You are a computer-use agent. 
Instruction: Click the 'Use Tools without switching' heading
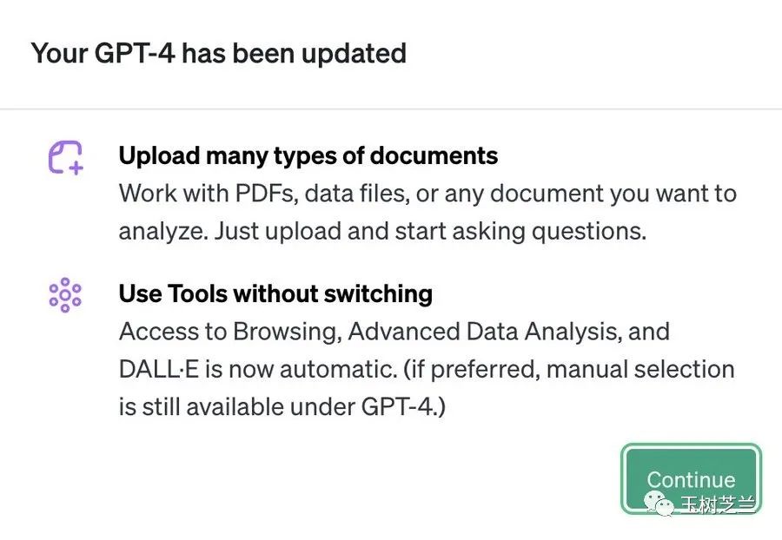275,293
